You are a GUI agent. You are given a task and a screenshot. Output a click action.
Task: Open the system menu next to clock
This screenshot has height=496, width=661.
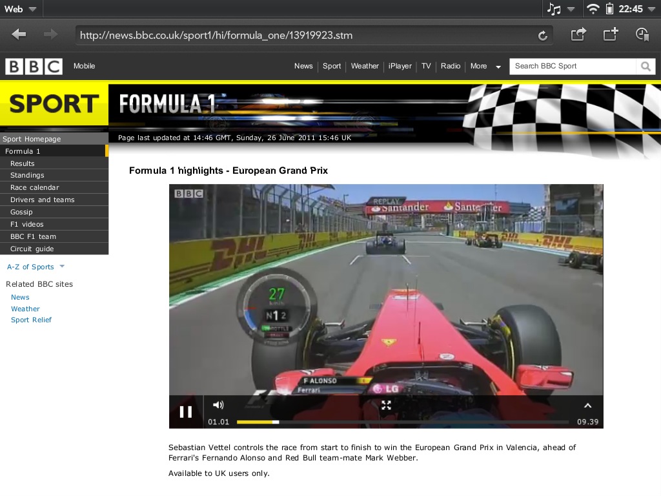(651, 9)
